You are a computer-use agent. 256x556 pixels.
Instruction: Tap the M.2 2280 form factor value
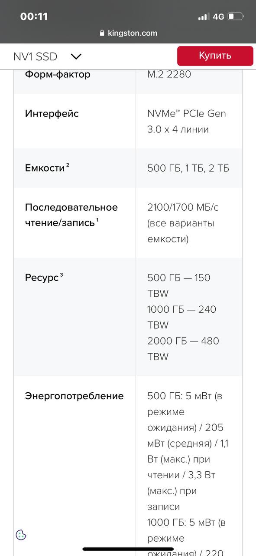169,74
